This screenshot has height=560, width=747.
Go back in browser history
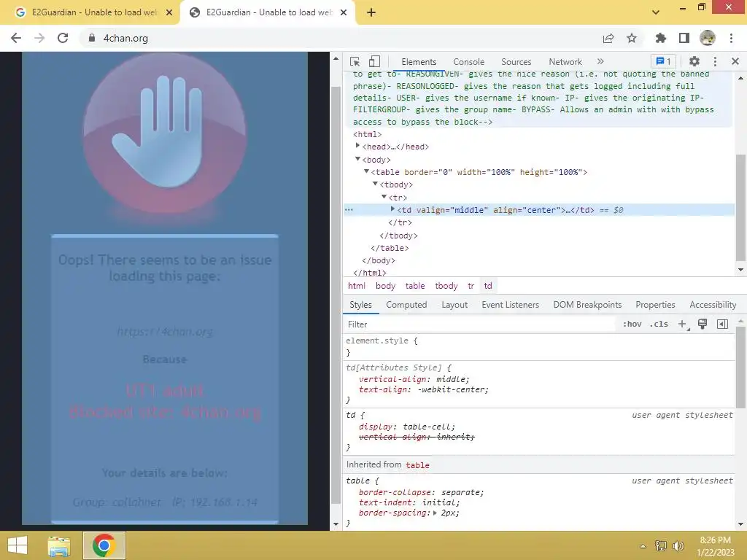pyautogui.click(x=16, y=38)
